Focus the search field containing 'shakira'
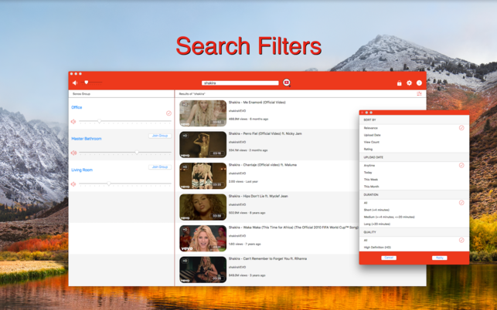The height and width of the screenshot is (310, 497). pos(240,83)
